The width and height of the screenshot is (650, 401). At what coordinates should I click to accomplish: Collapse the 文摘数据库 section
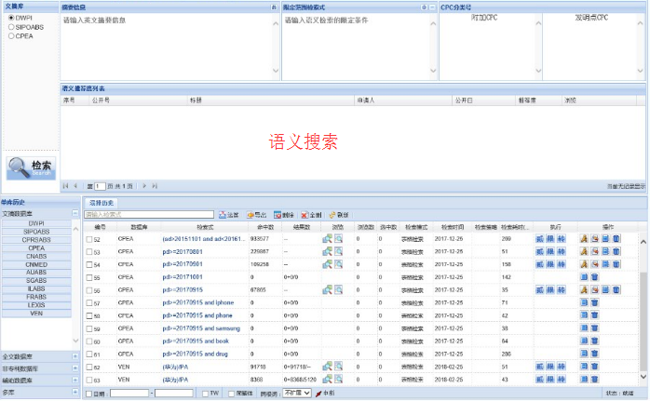point(74,213)
